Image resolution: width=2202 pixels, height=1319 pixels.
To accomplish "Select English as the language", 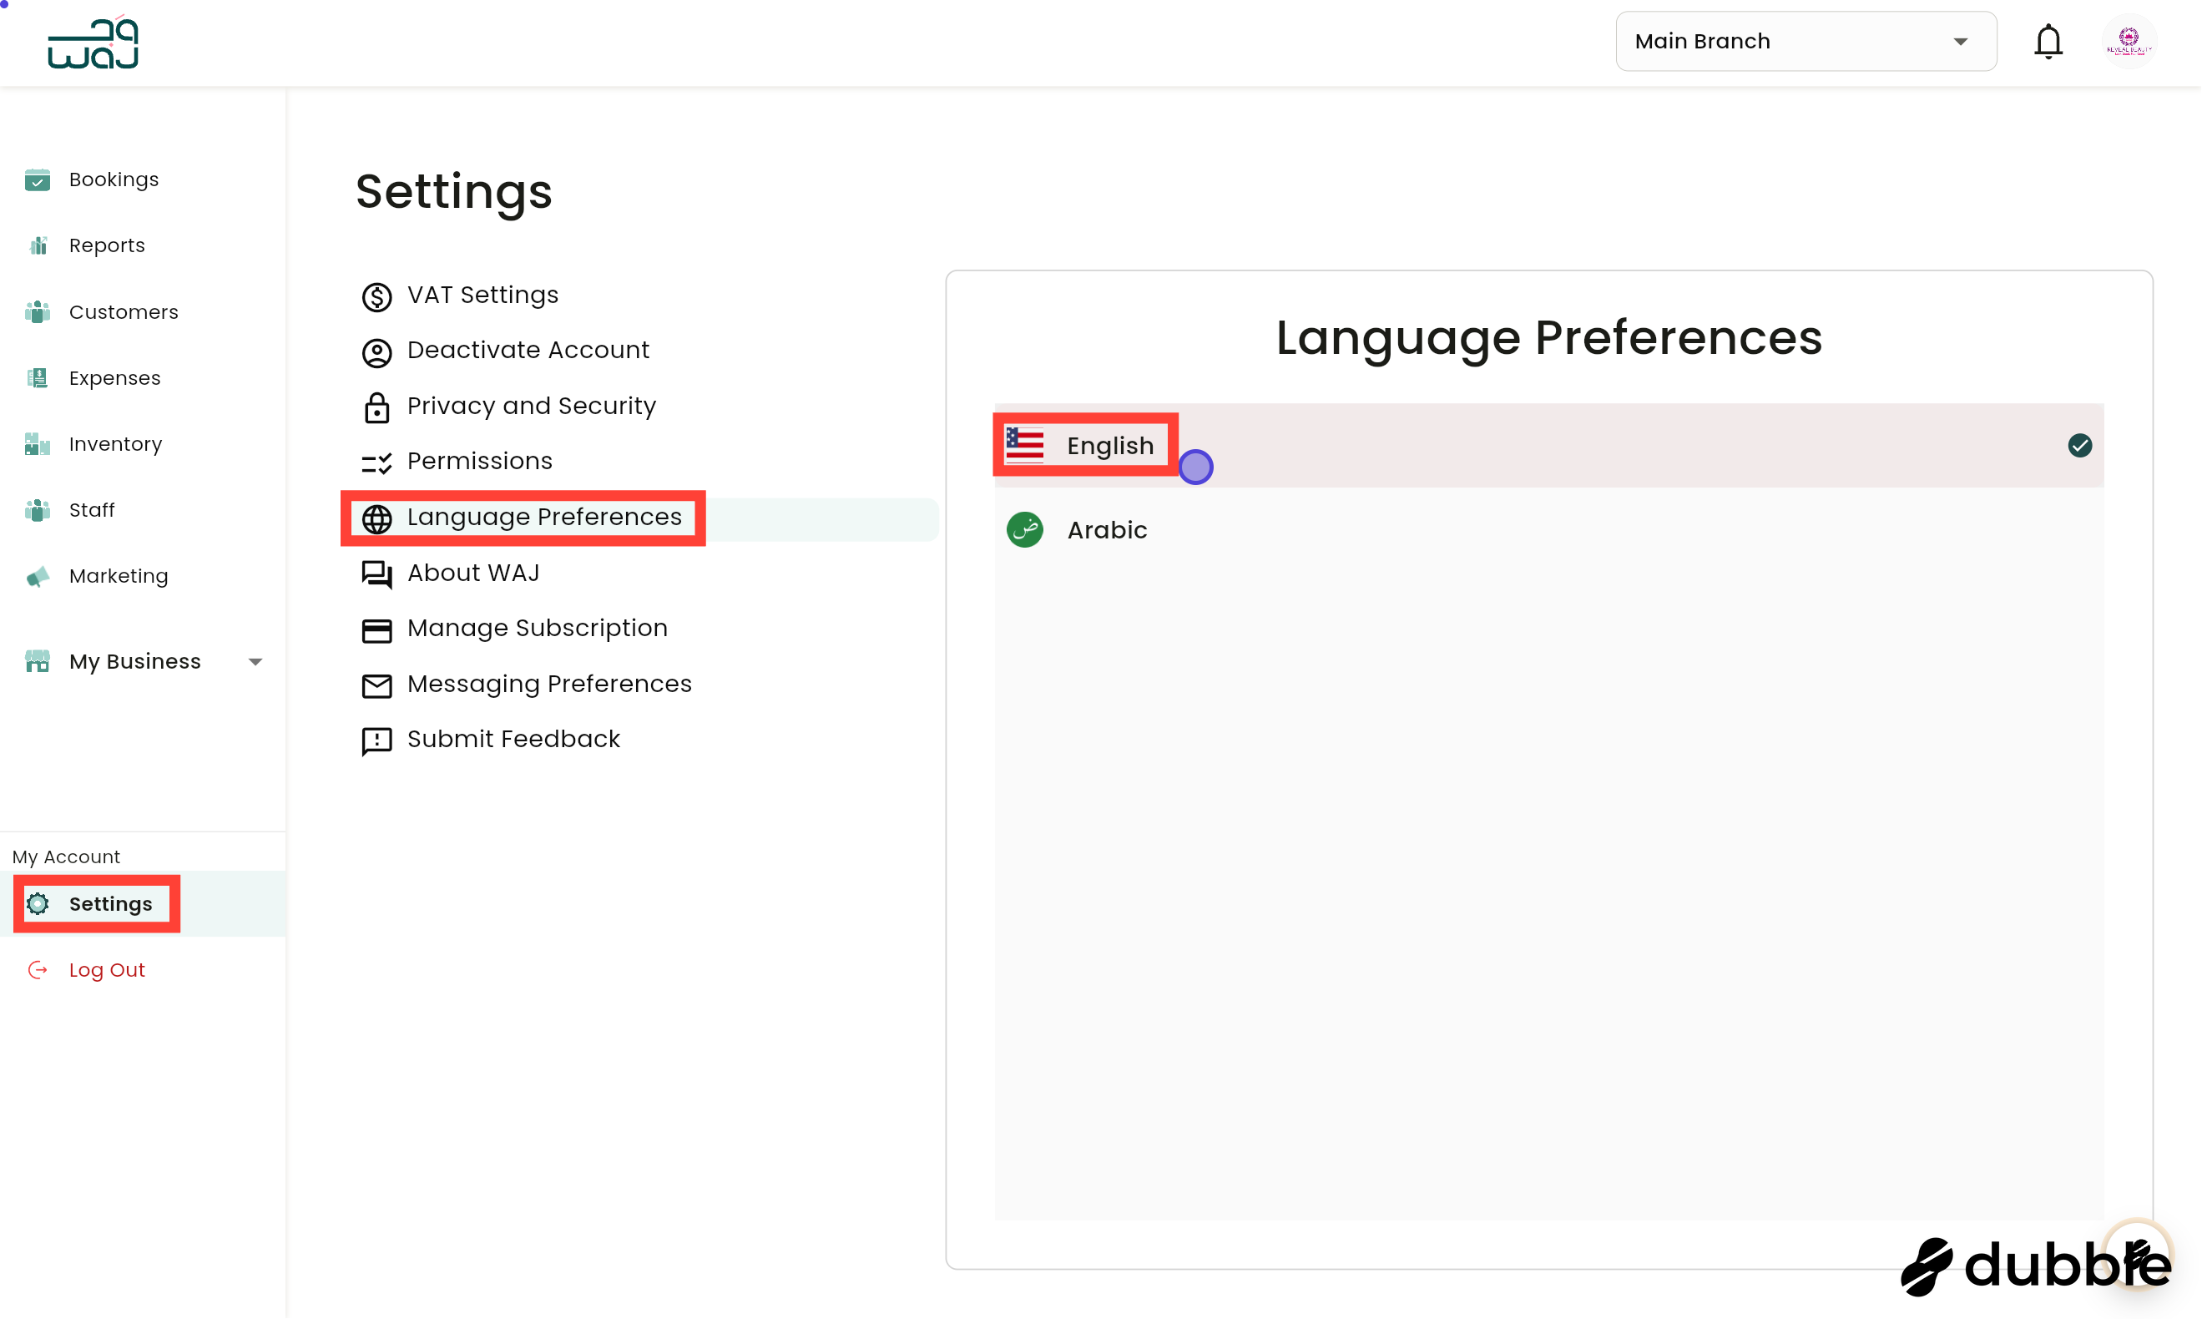I will pos(1110,445).
